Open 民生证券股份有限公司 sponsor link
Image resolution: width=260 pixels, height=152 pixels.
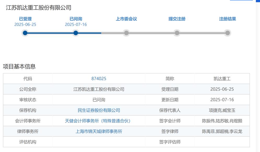(x=99, y=110)
